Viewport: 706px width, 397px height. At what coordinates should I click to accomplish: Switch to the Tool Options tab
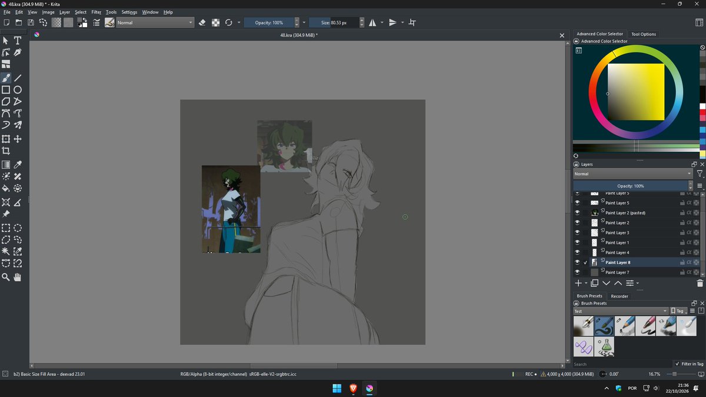pyautogui.click(x=644, y=34)
